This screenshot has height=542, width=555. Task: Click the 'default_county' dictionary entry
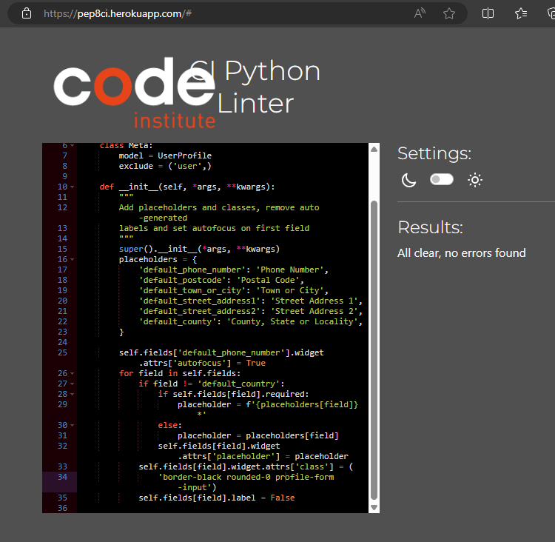coord(251,321)
